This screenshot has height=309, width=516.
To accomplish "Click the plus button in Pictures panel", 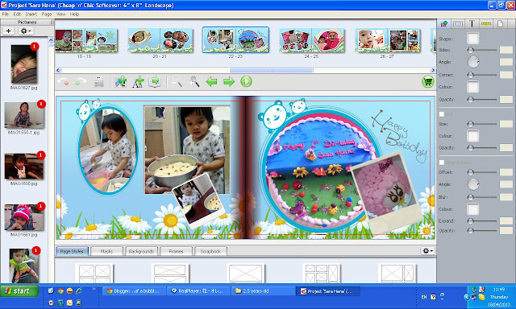I will coord(8,31).
